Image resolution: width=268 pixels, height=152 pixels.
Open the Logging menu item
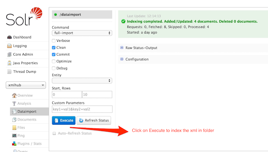click(20, 46)
